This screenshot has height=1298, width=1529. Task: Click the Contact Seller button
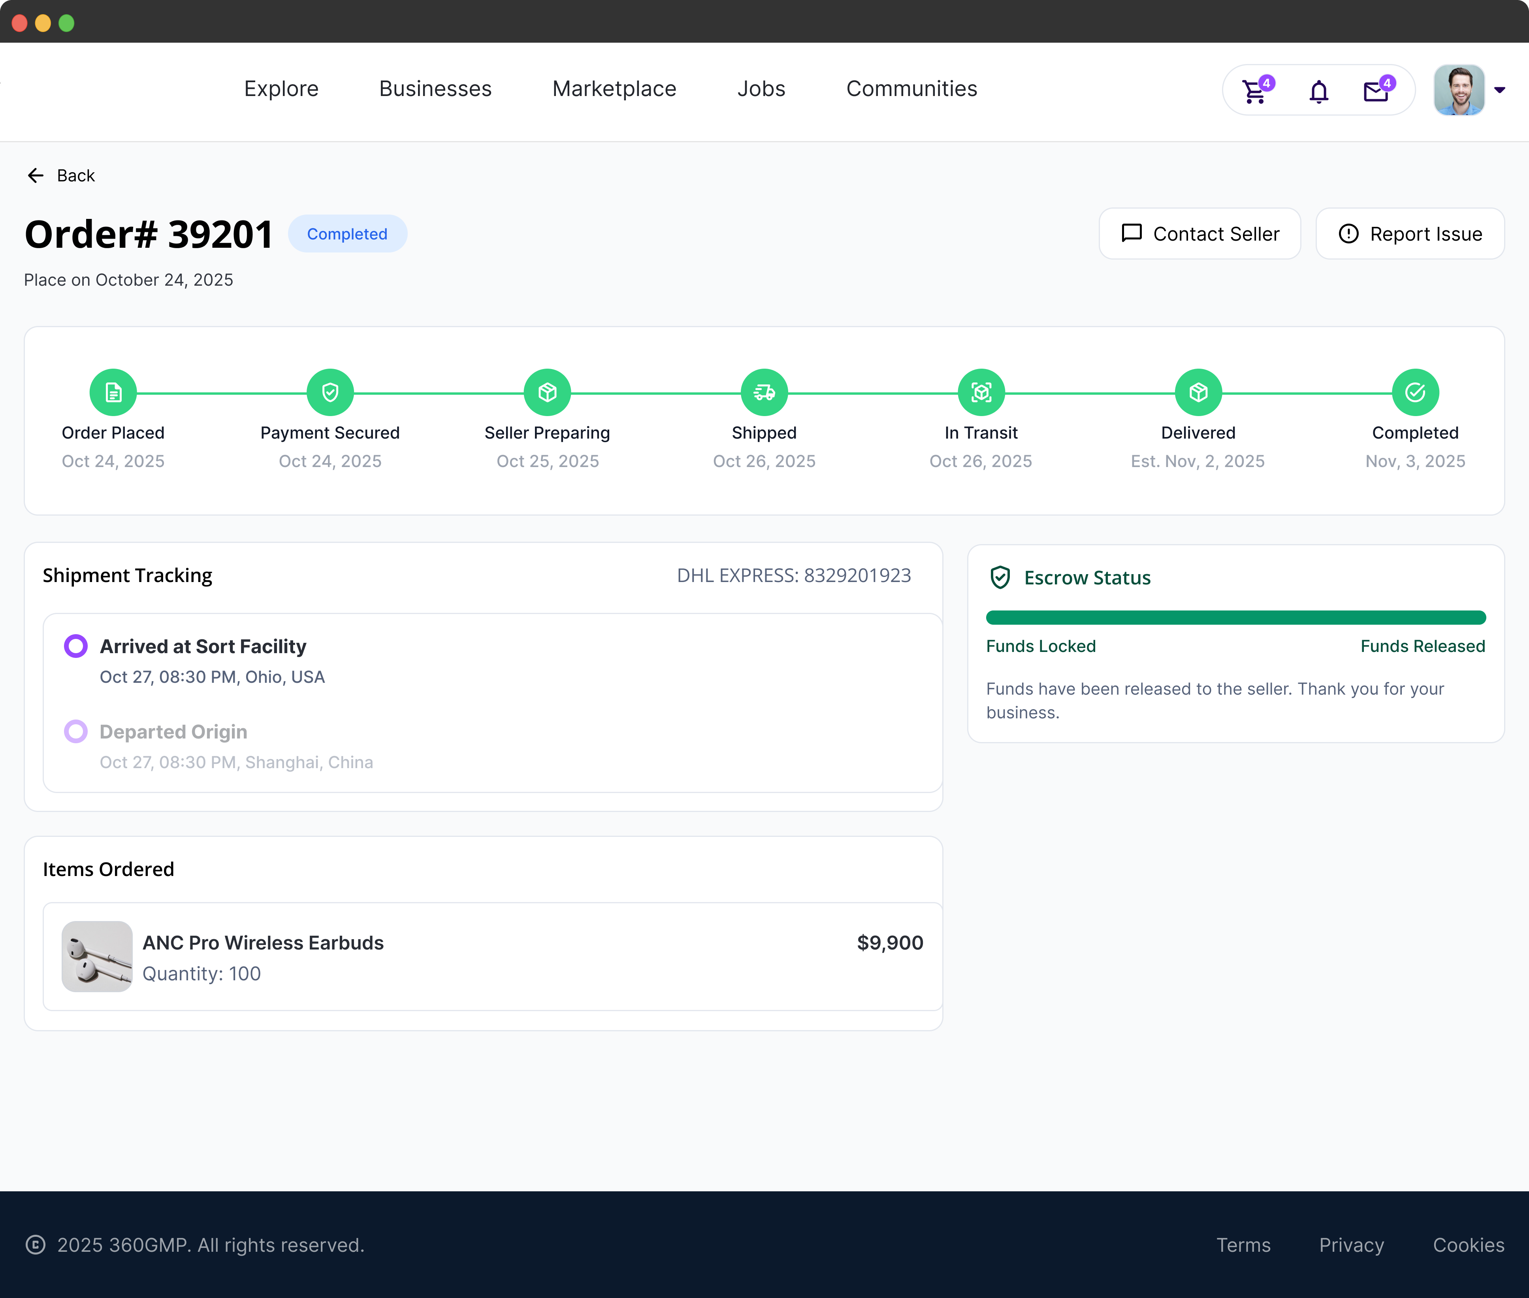(x=1200, y=234)
